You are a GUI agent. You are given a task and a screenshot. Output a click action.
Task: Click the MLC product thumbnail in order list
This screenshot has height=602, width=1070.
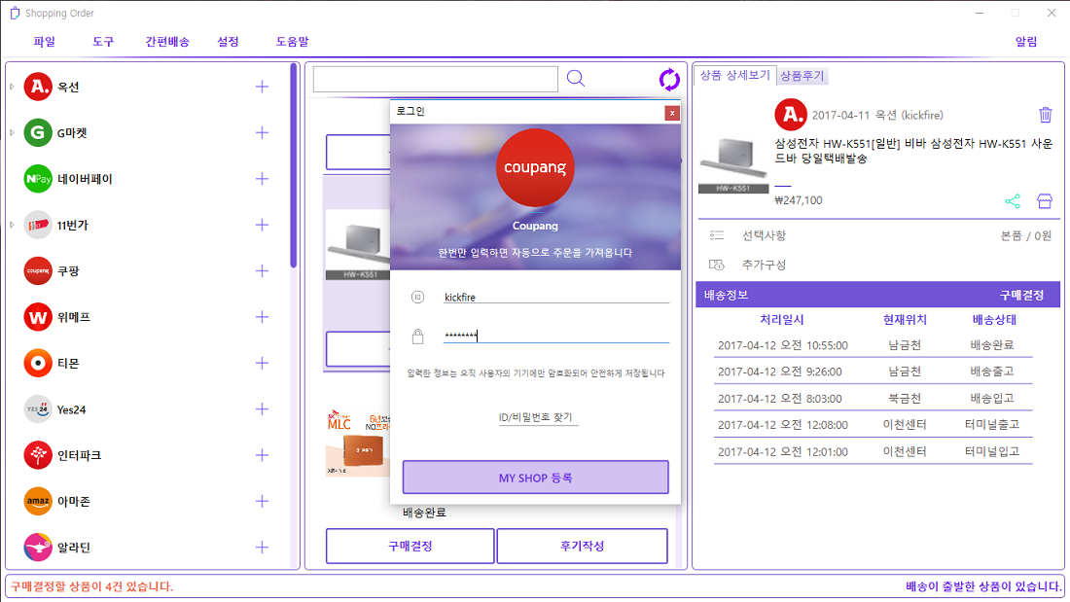click(x=358, y=443)
